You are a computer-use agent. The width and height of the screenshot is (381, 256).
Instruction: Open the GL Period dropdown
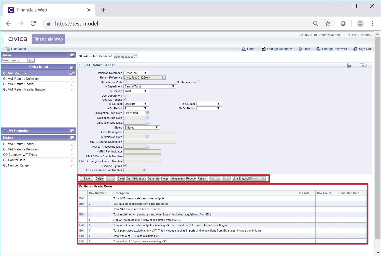[136, 108]
